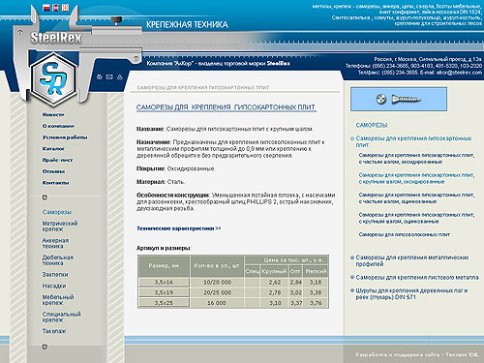Open Прайс-лист in left menu

(58, 160)
